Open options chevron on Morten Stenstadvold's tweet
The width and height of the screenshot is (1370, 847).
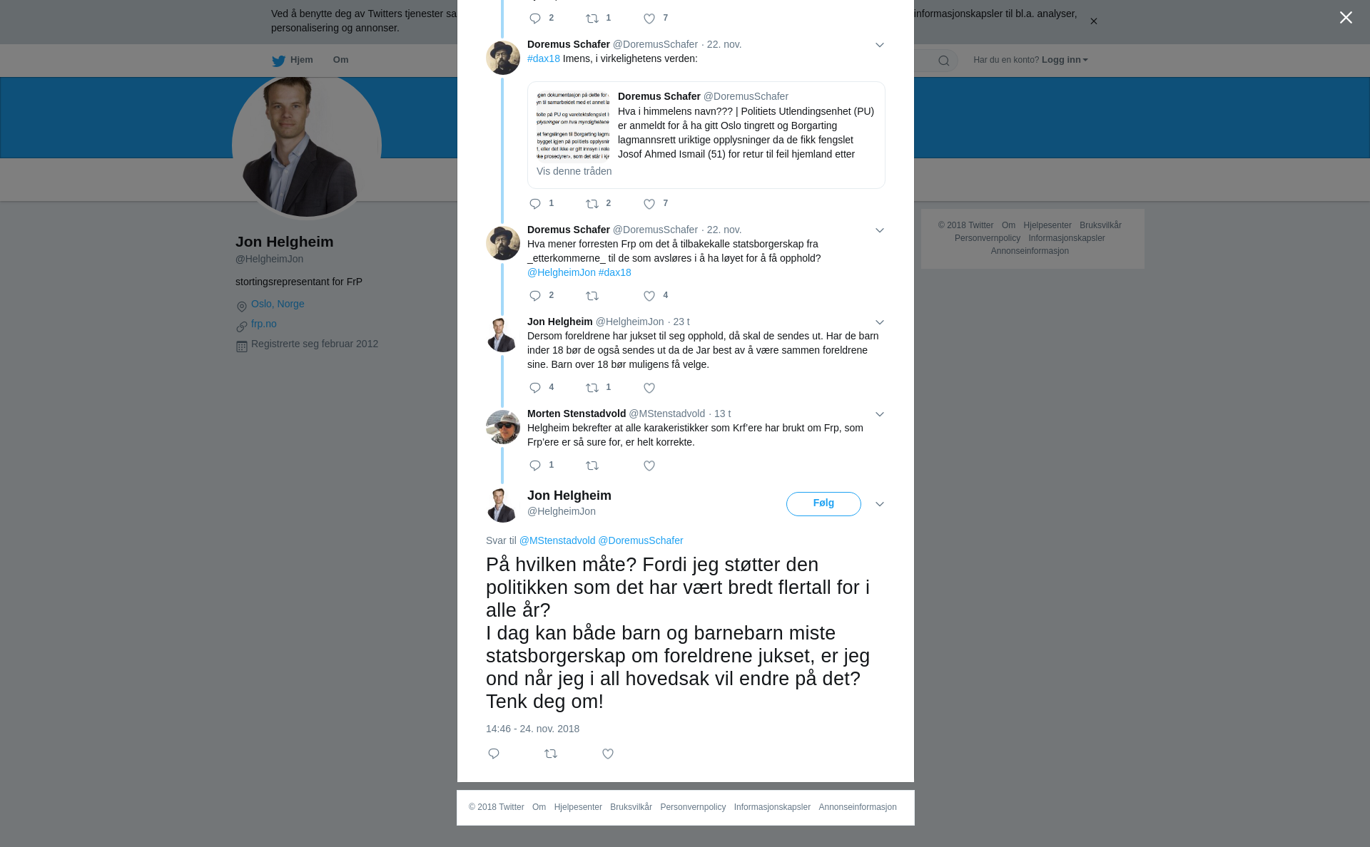coord(880,414)
